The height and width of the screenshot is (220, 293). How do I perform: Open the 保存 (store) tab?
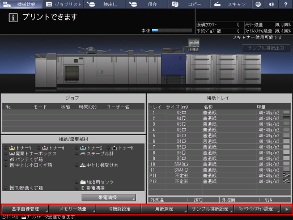pyautogui.click(x=147, y=4)
